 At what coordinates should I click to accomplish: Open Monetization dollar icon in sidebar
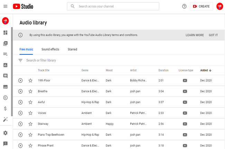pyautogui.click(x=6, y=108)
